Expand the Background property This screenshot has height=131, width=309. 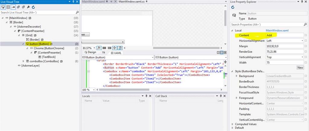[237, 76]
